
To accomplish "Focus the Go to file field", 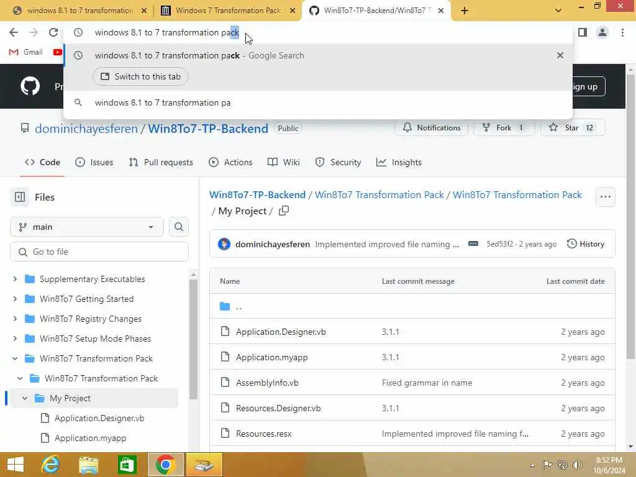I will tap(99, 252).
